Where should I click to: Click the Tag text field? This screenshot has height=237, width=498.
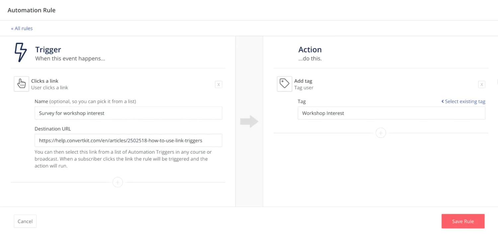pyautogui.click(x=391, y=113)
